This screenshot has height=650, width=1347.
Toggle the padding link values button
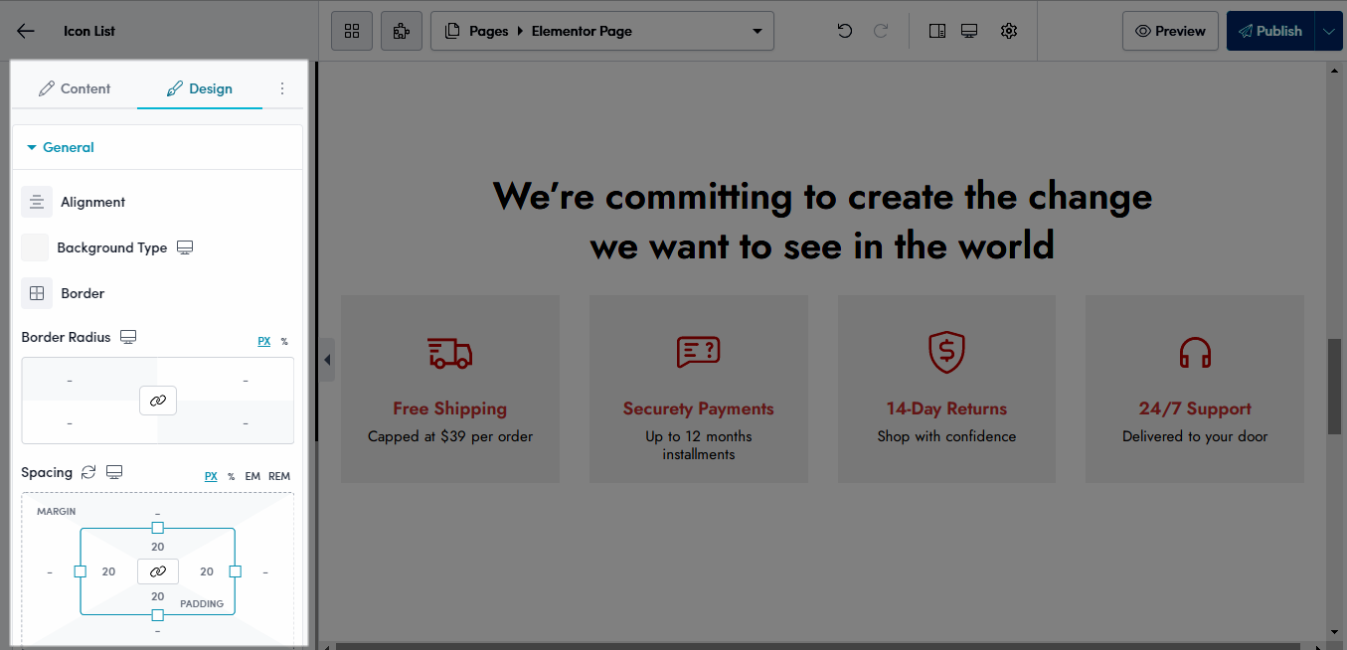point(158,571)
